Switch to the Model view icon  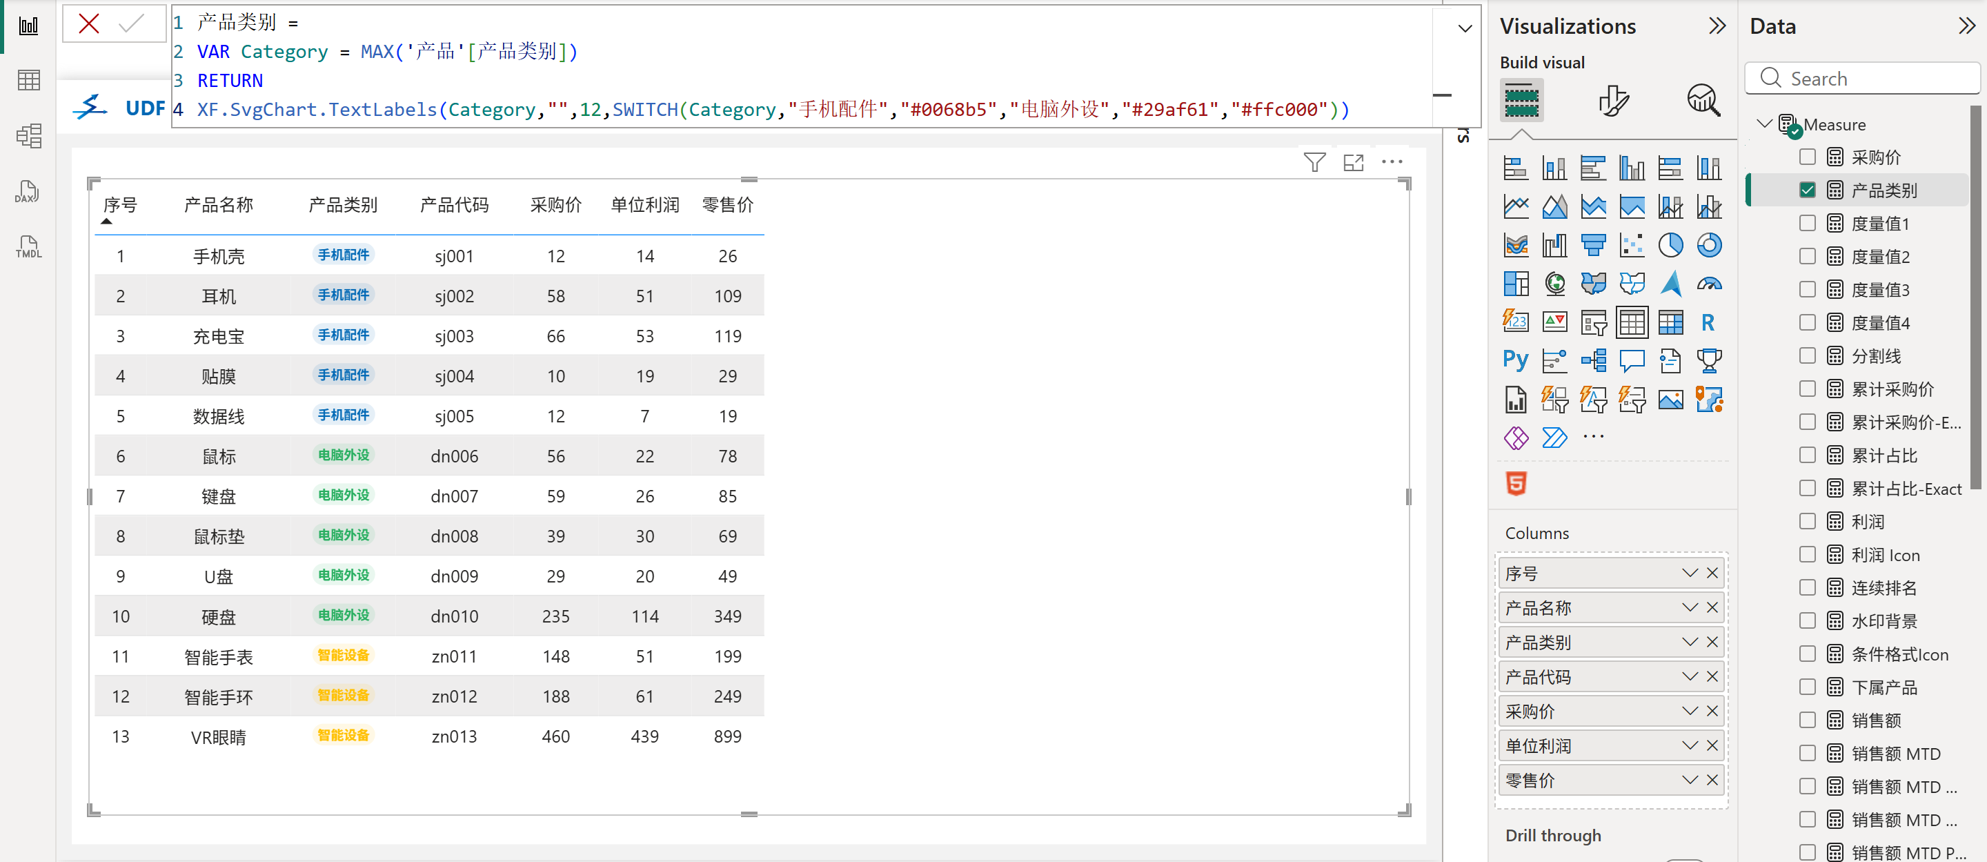(x=28, y=137)
